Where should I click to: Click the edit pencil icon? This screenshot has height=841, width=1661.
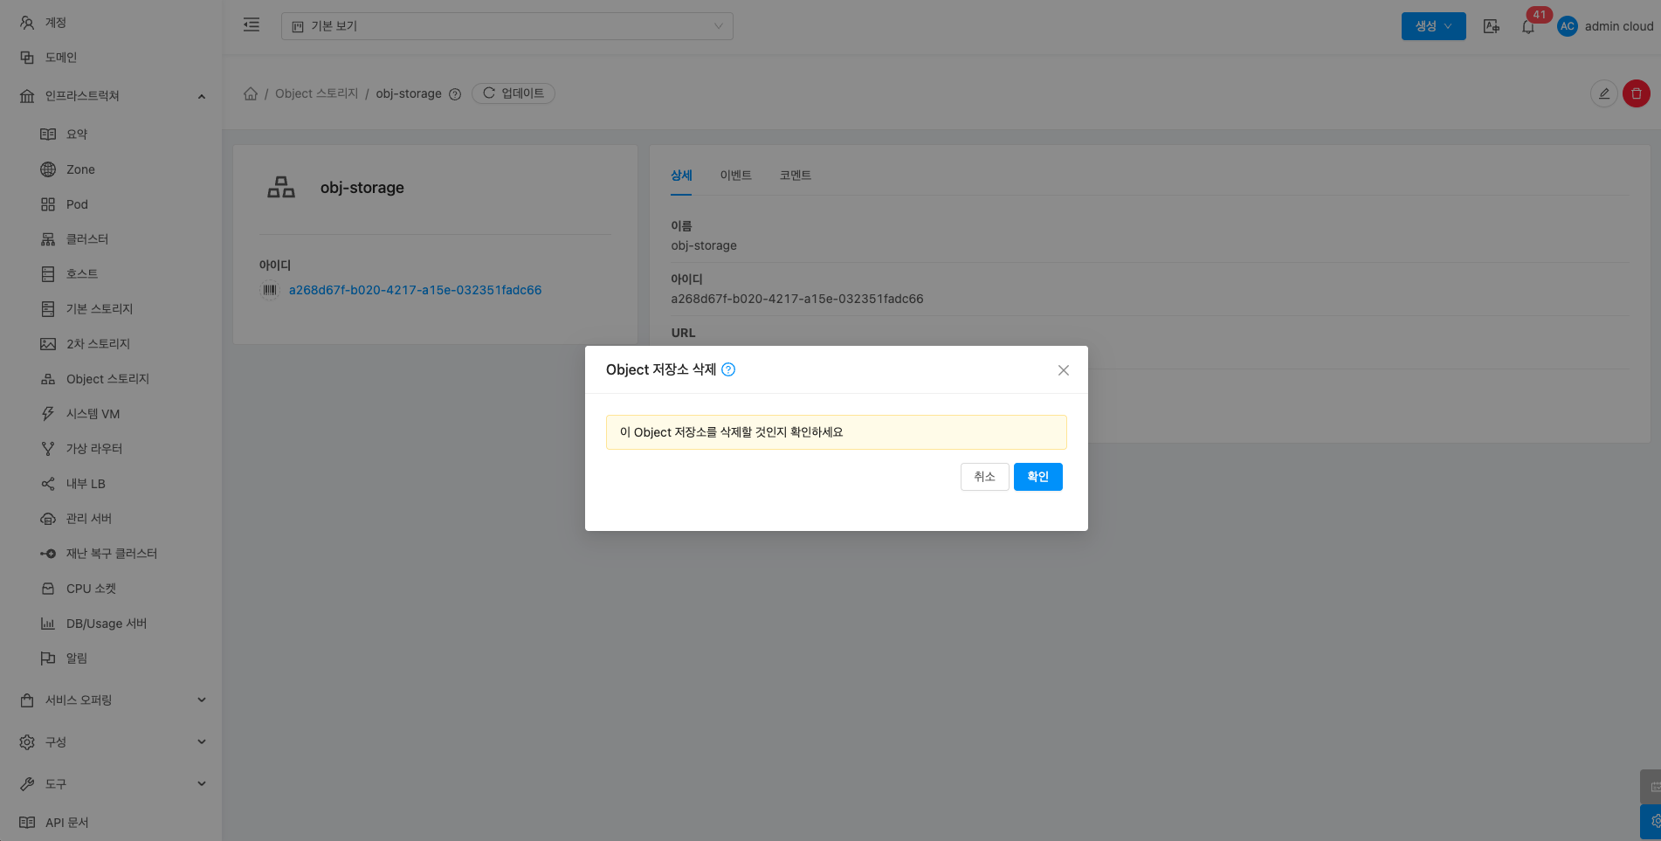(1603, 93)
